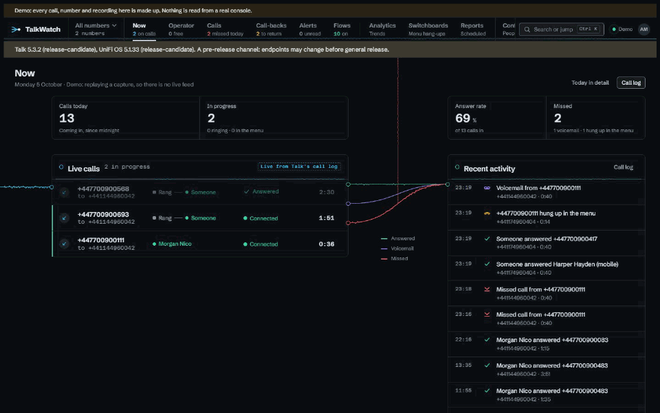Click incoming-call icon for Morgan Nico call
The image size is (660, 413).
(64, 244)
